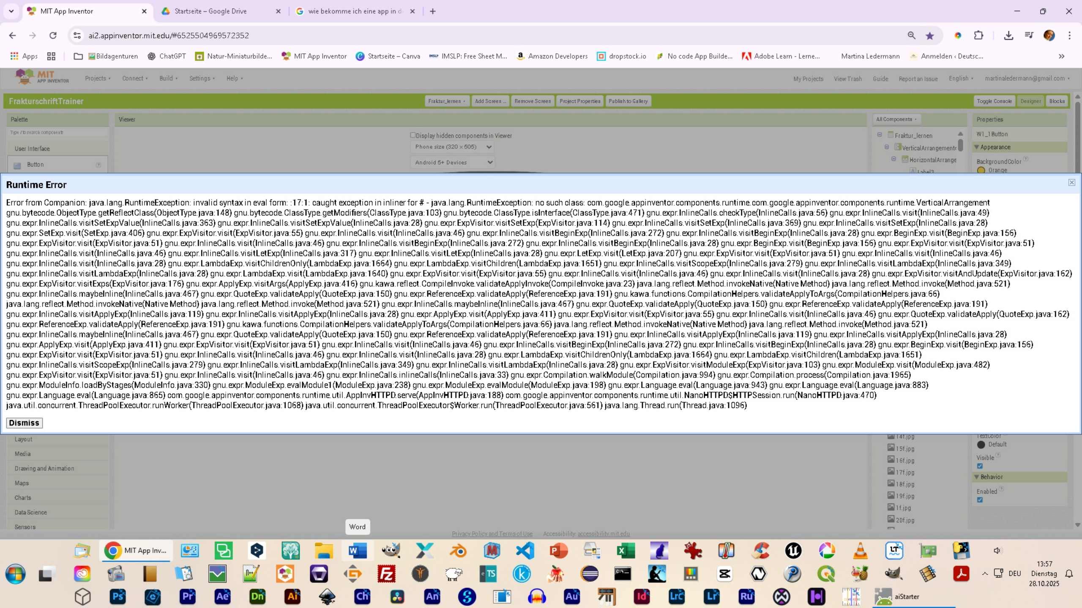Open Android 5+ Devices dropdown
Screen dimensions: 1082x608
[452, 162]
